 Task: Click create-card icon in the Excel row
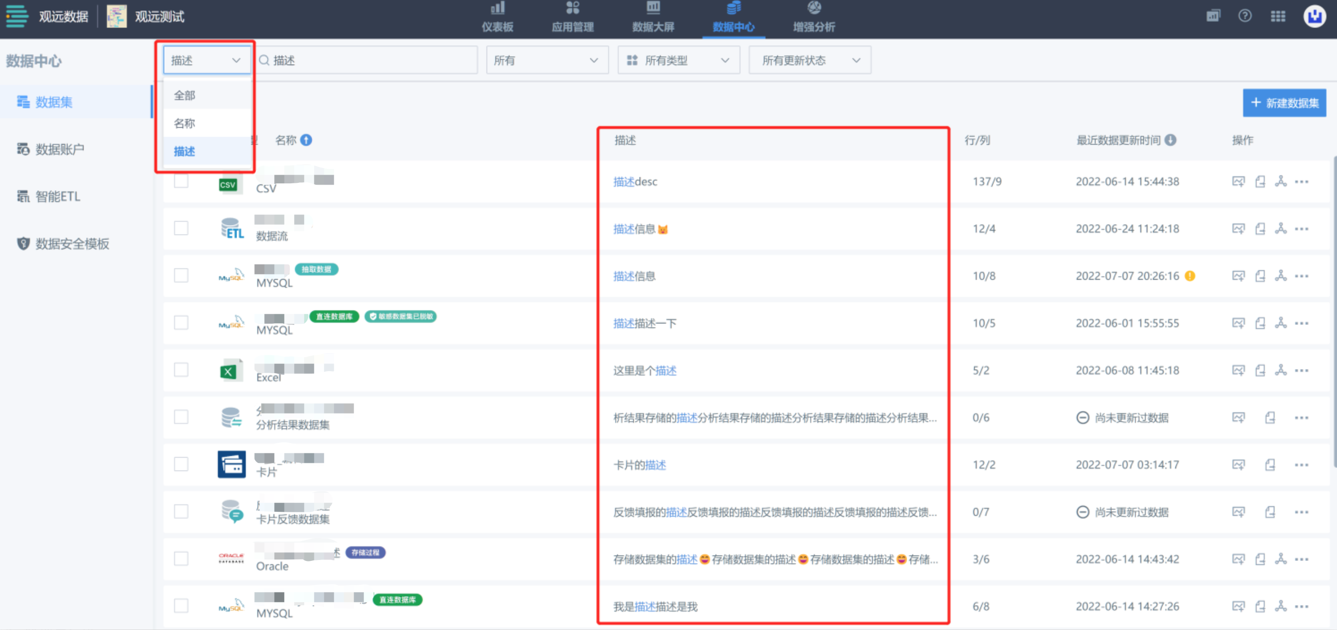click(x=1239, y=371)
